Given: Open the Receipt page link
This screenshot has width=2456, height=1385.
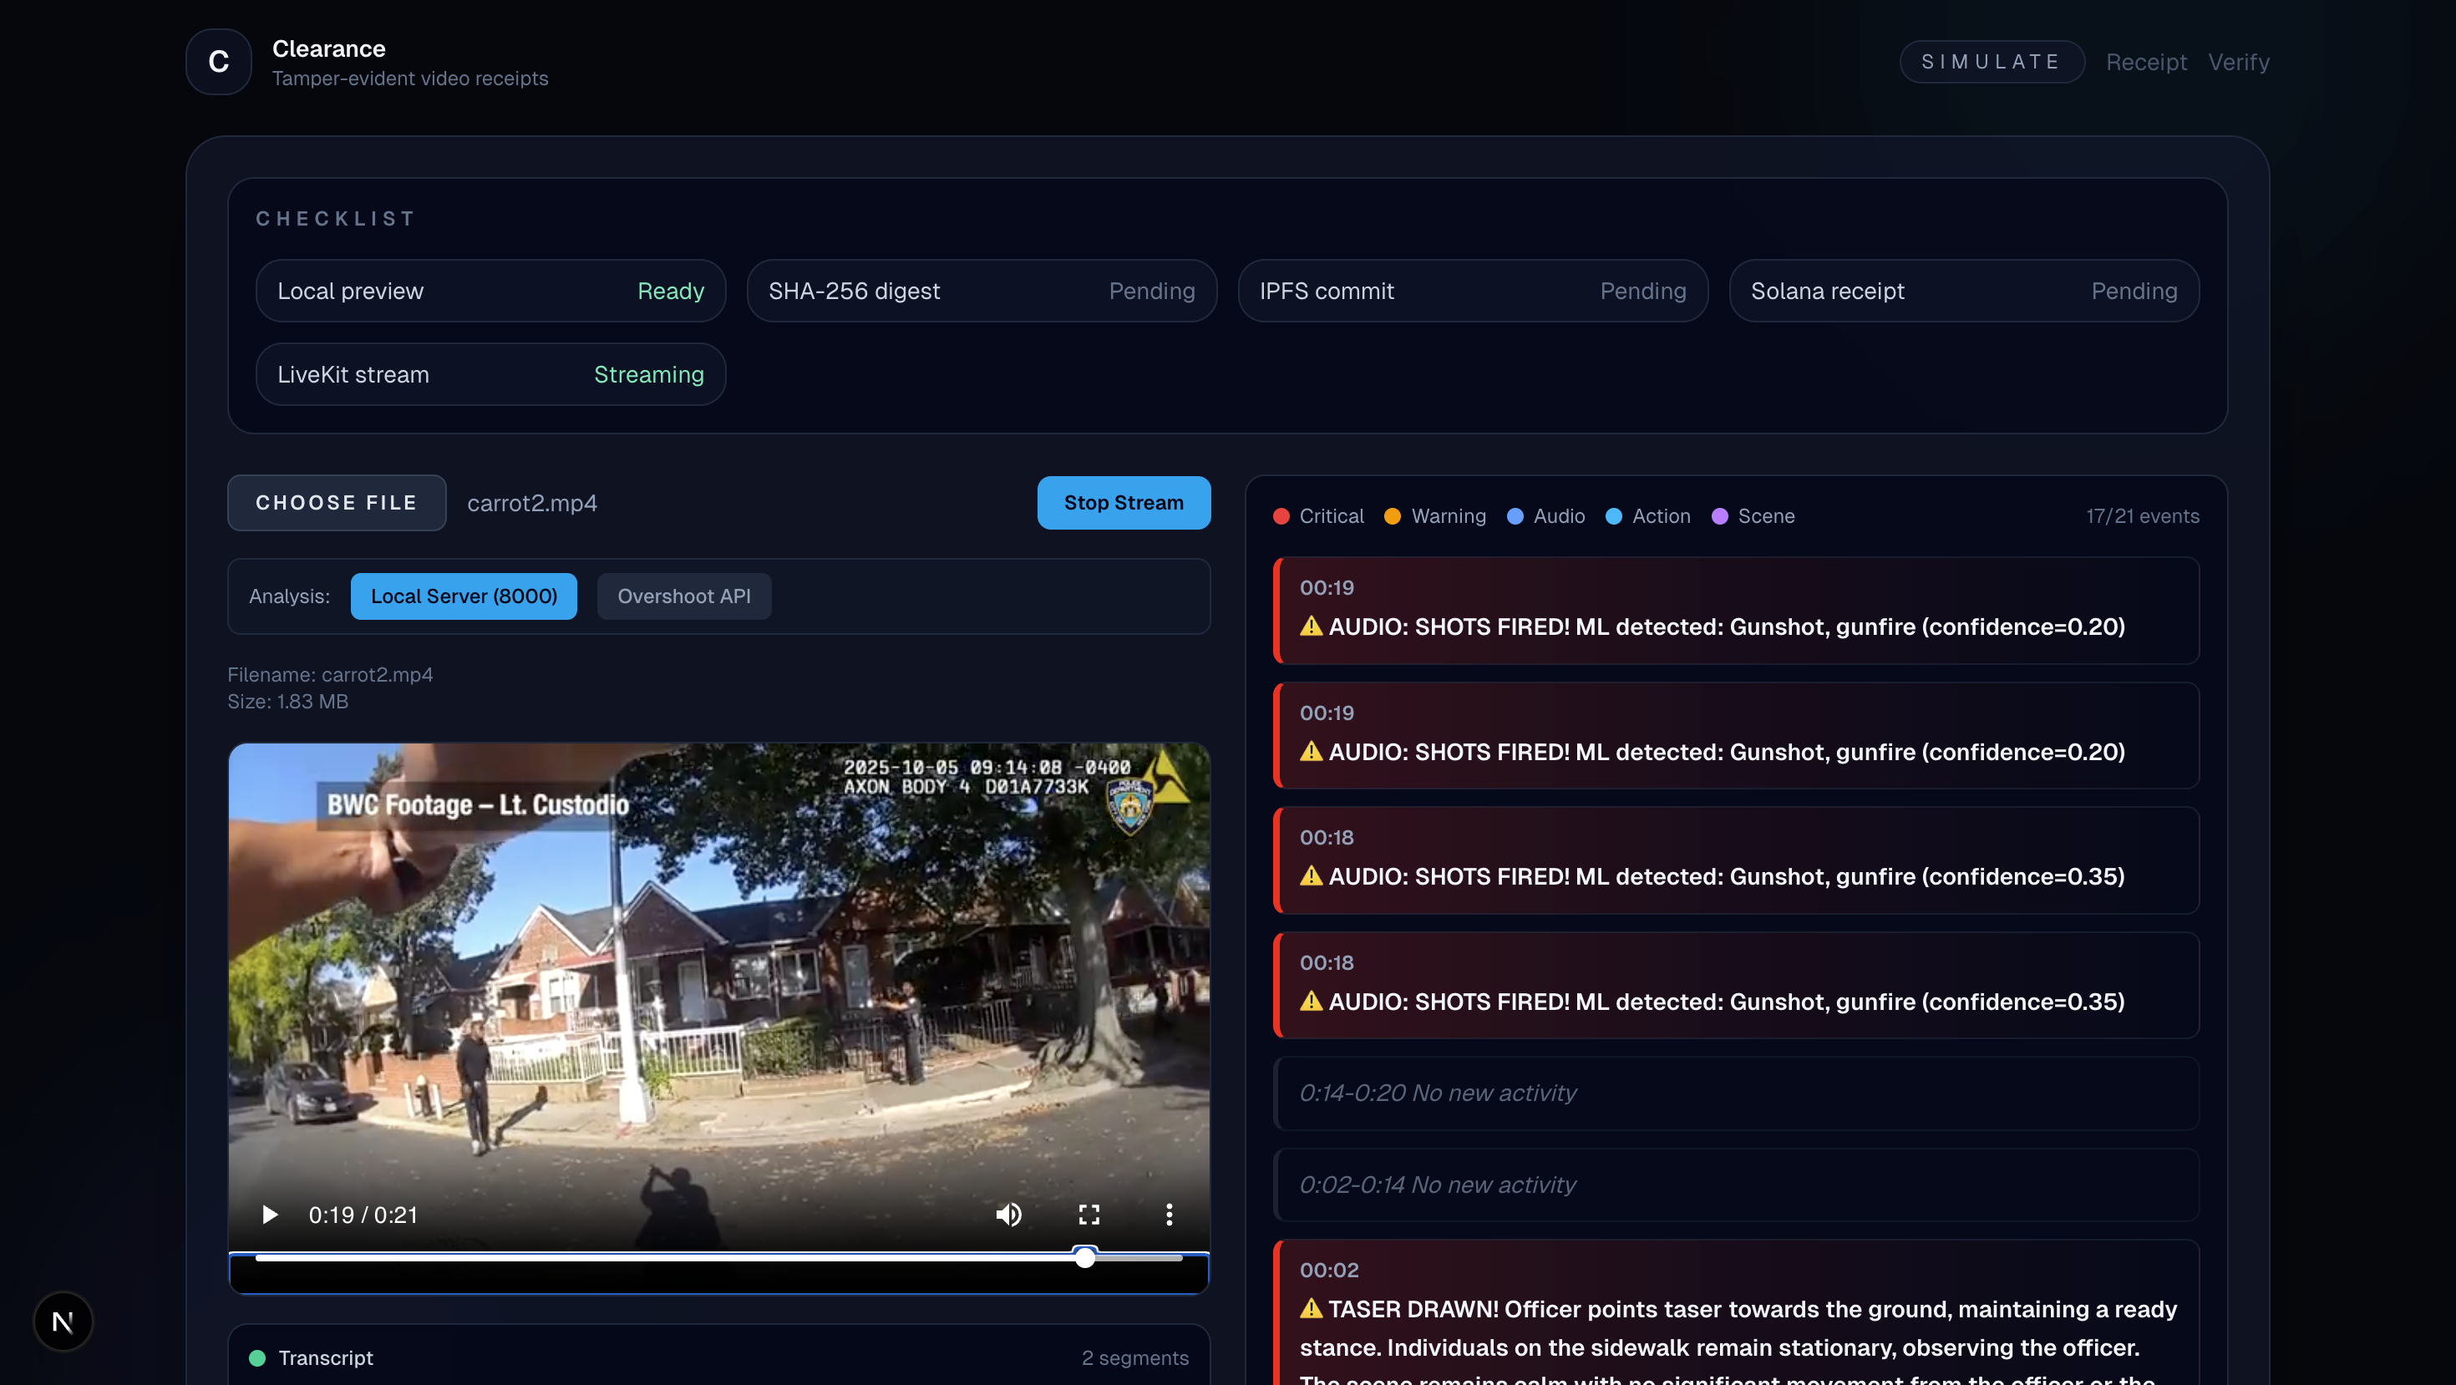Looking at the screenshot, I should point(2145,62).
